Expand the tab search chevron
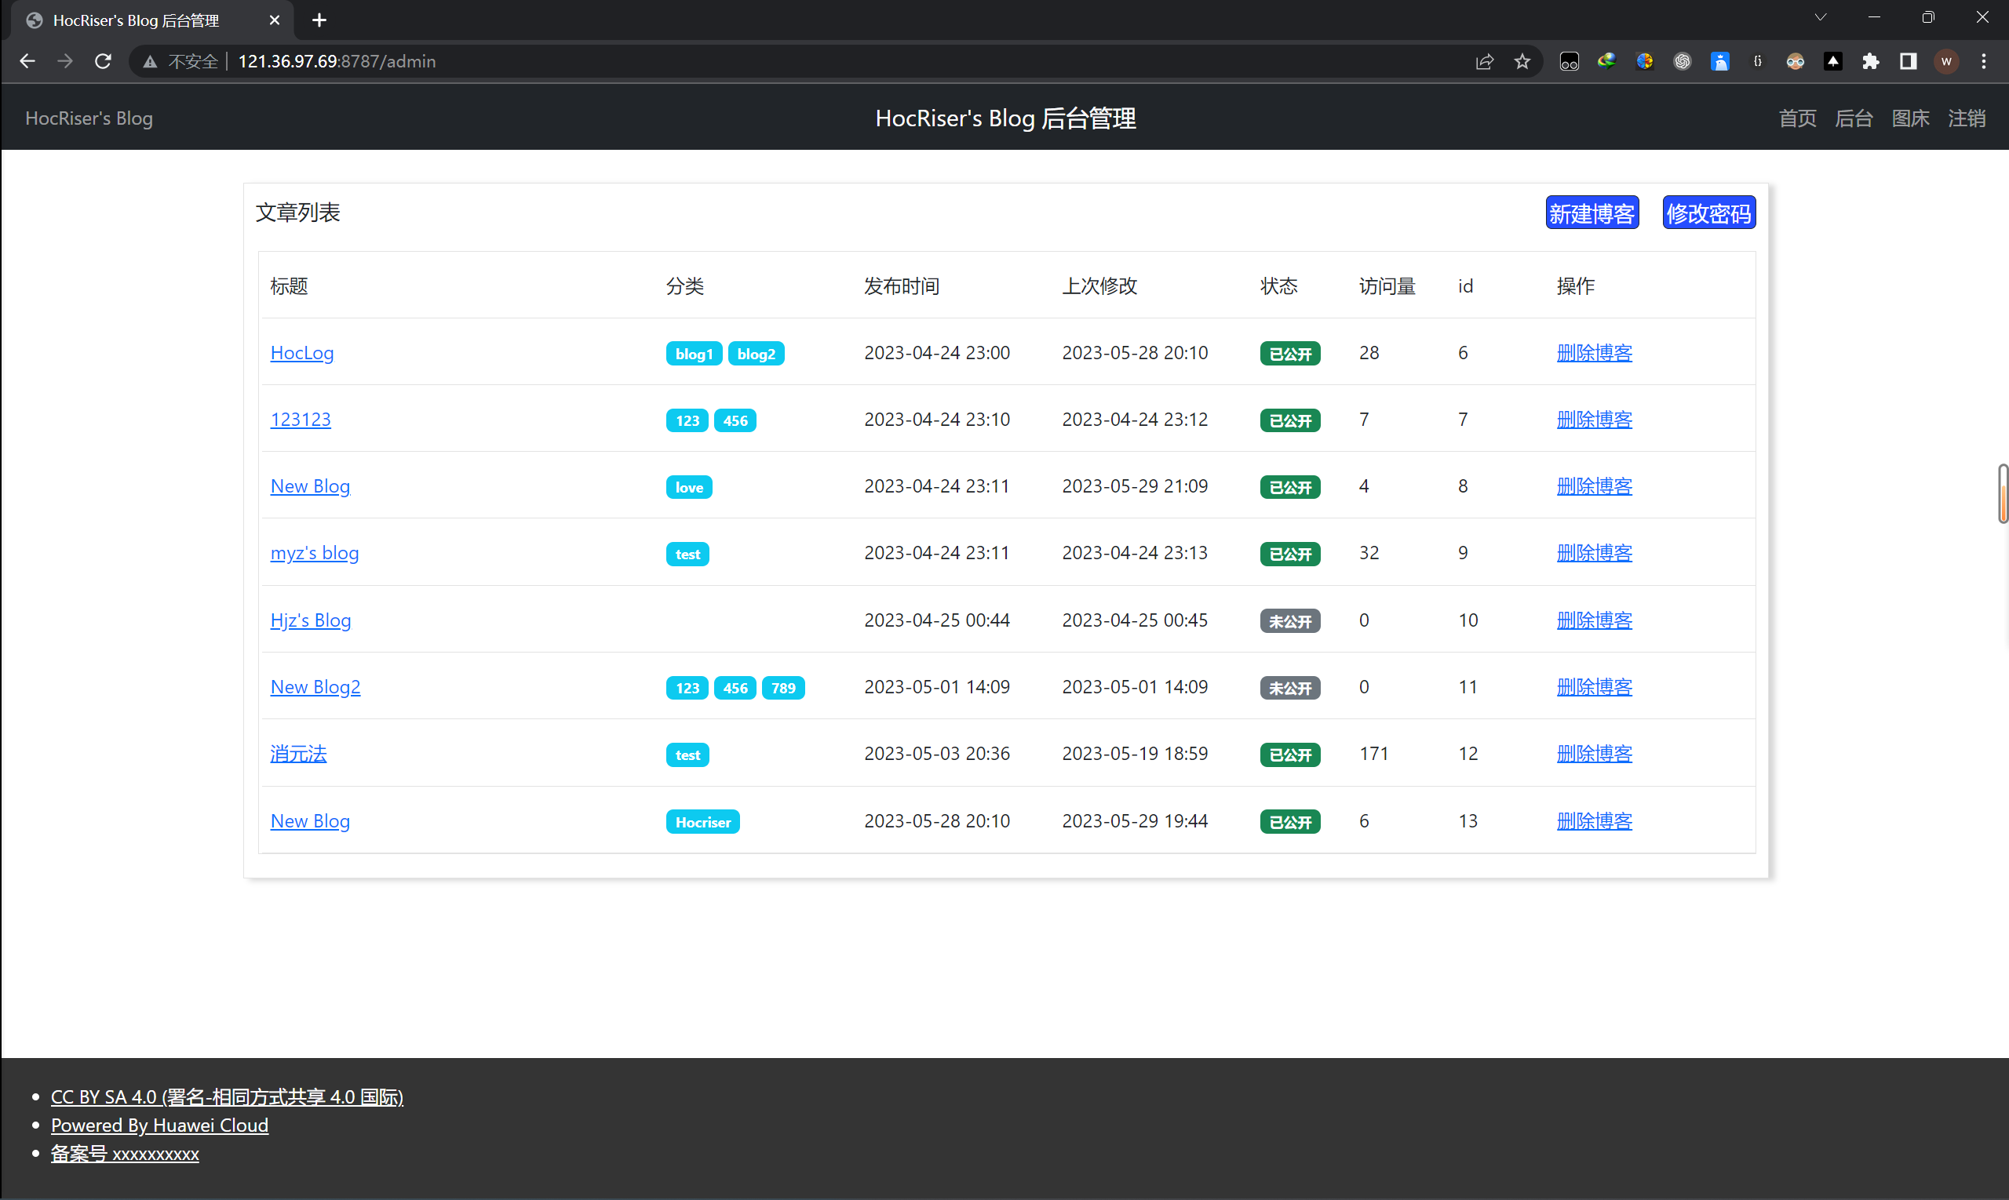The image size is (2009, 1200). [1820, 18]
